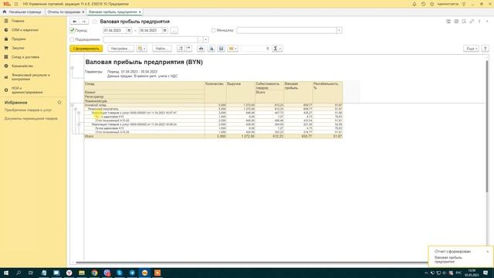
Task: Click the period start date field
Action: tap(115, 31)
